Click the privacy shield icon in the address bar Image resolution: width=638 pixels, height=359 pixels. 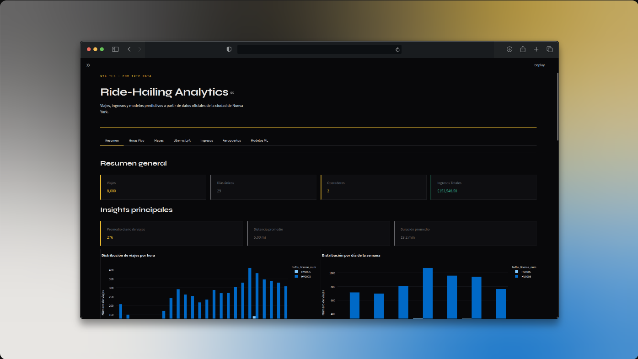(228, 49)
